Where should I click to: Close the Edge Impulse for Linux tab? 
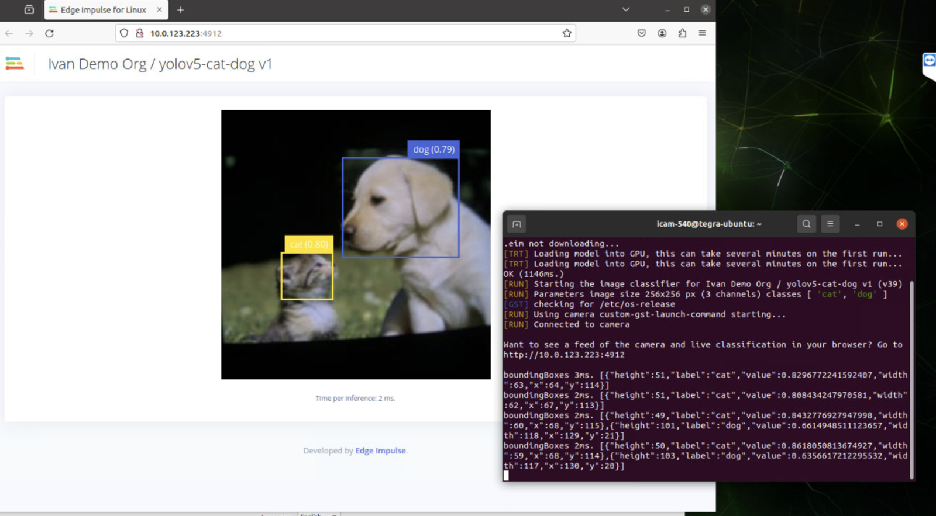click(x=159, y=10)
